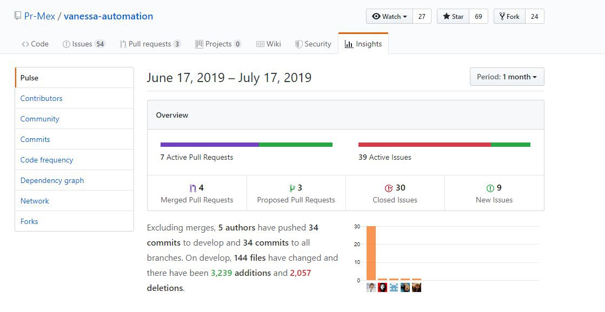Image resolution: width=605 pixels, height=312 pixels.
Task: Star the repository
Action: click(453, 17)
